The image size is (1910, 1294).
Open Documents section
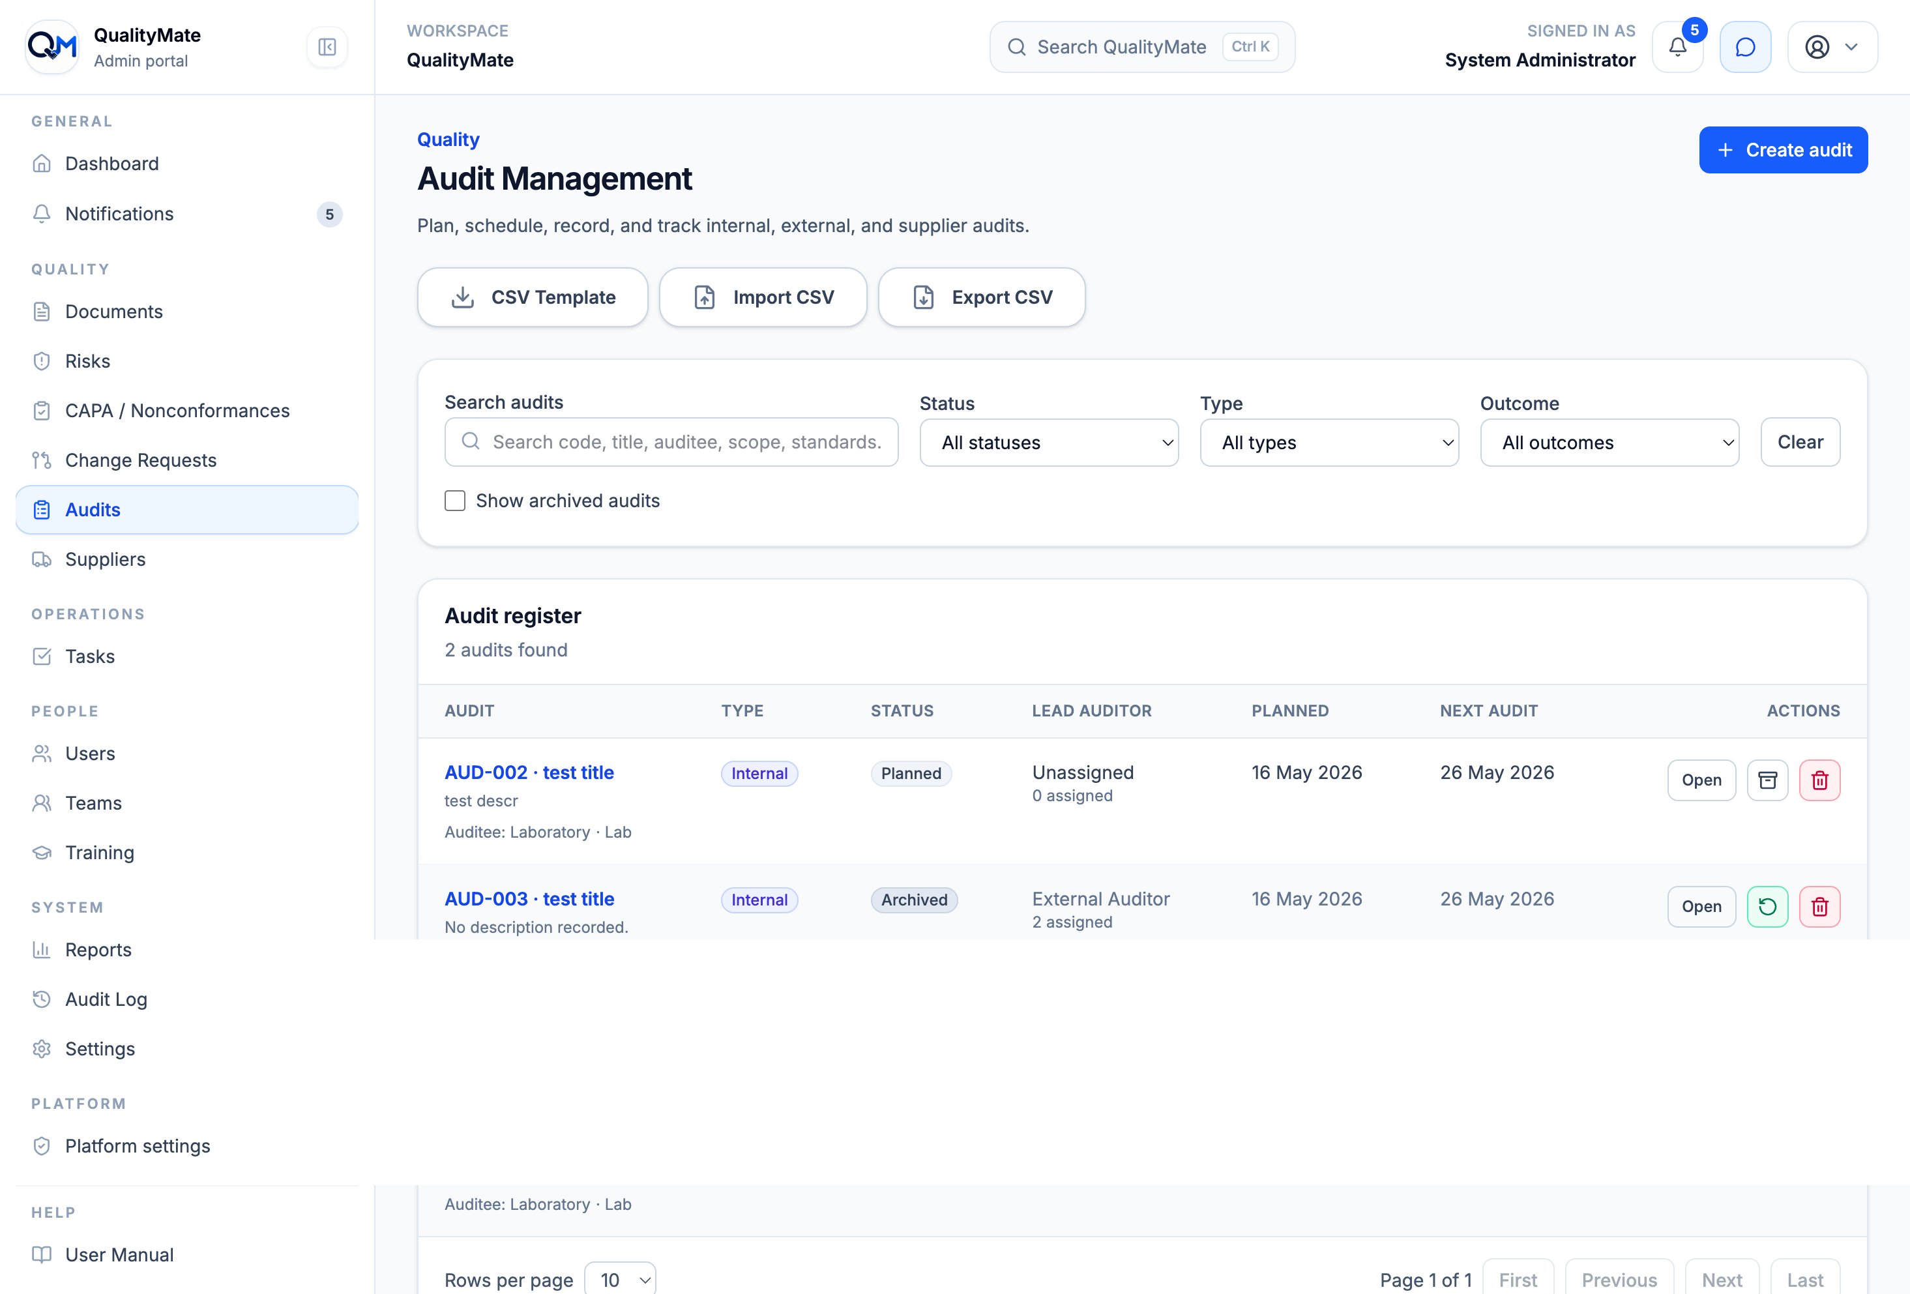(186, 312)
